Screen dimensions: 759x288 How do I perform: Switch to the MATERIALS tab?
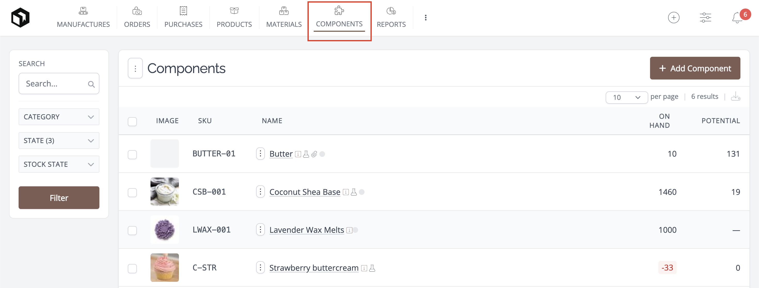[x=284, y=18]
